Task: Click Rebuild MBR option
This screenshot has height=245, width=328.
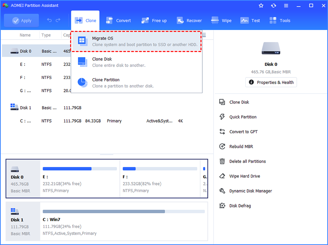Action: 241,147
